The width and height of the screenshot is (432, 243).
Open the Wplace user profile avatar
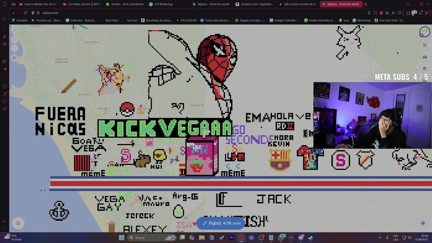coord(424,32)
